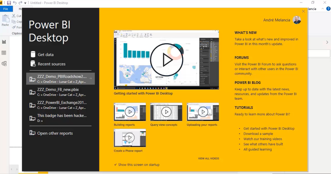This screenshot has width=331, height=174.
Task: Switch to Relationships view icon
Action: (x=4, y=64)
